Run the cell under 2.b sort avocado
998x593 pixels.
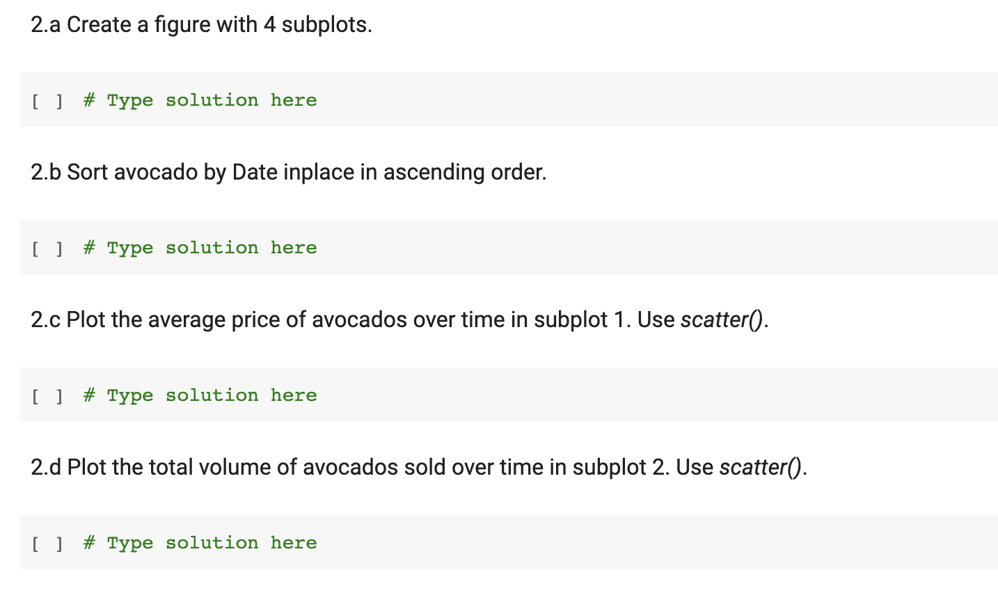tap(47, 248)
